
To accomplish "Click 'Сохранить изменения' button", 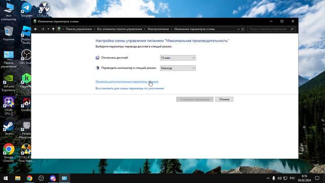I will [x=194, y=100].
